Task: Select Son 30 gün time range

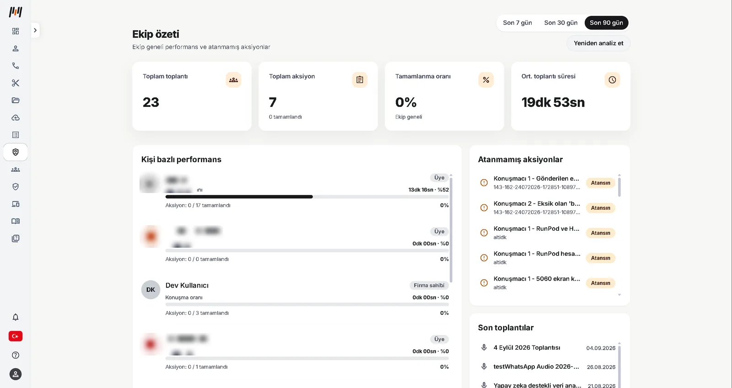Action: (561, 23)
